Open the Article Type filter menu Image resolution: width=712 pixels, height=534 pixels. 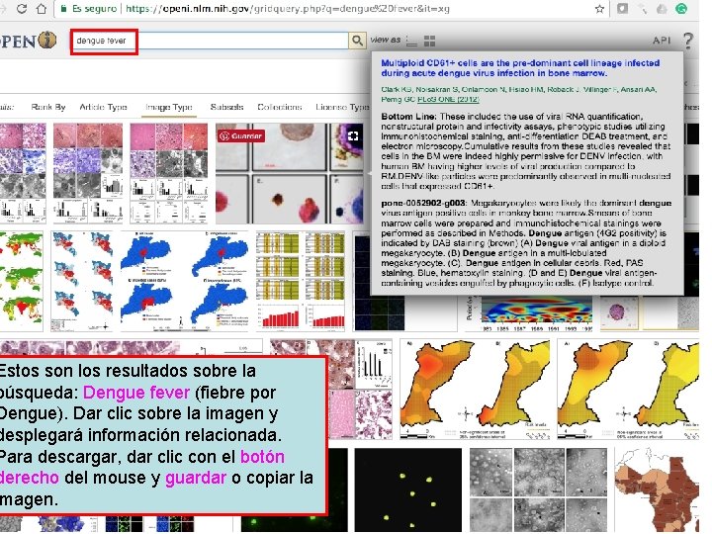pyautogui.click(x=103, y=107)
